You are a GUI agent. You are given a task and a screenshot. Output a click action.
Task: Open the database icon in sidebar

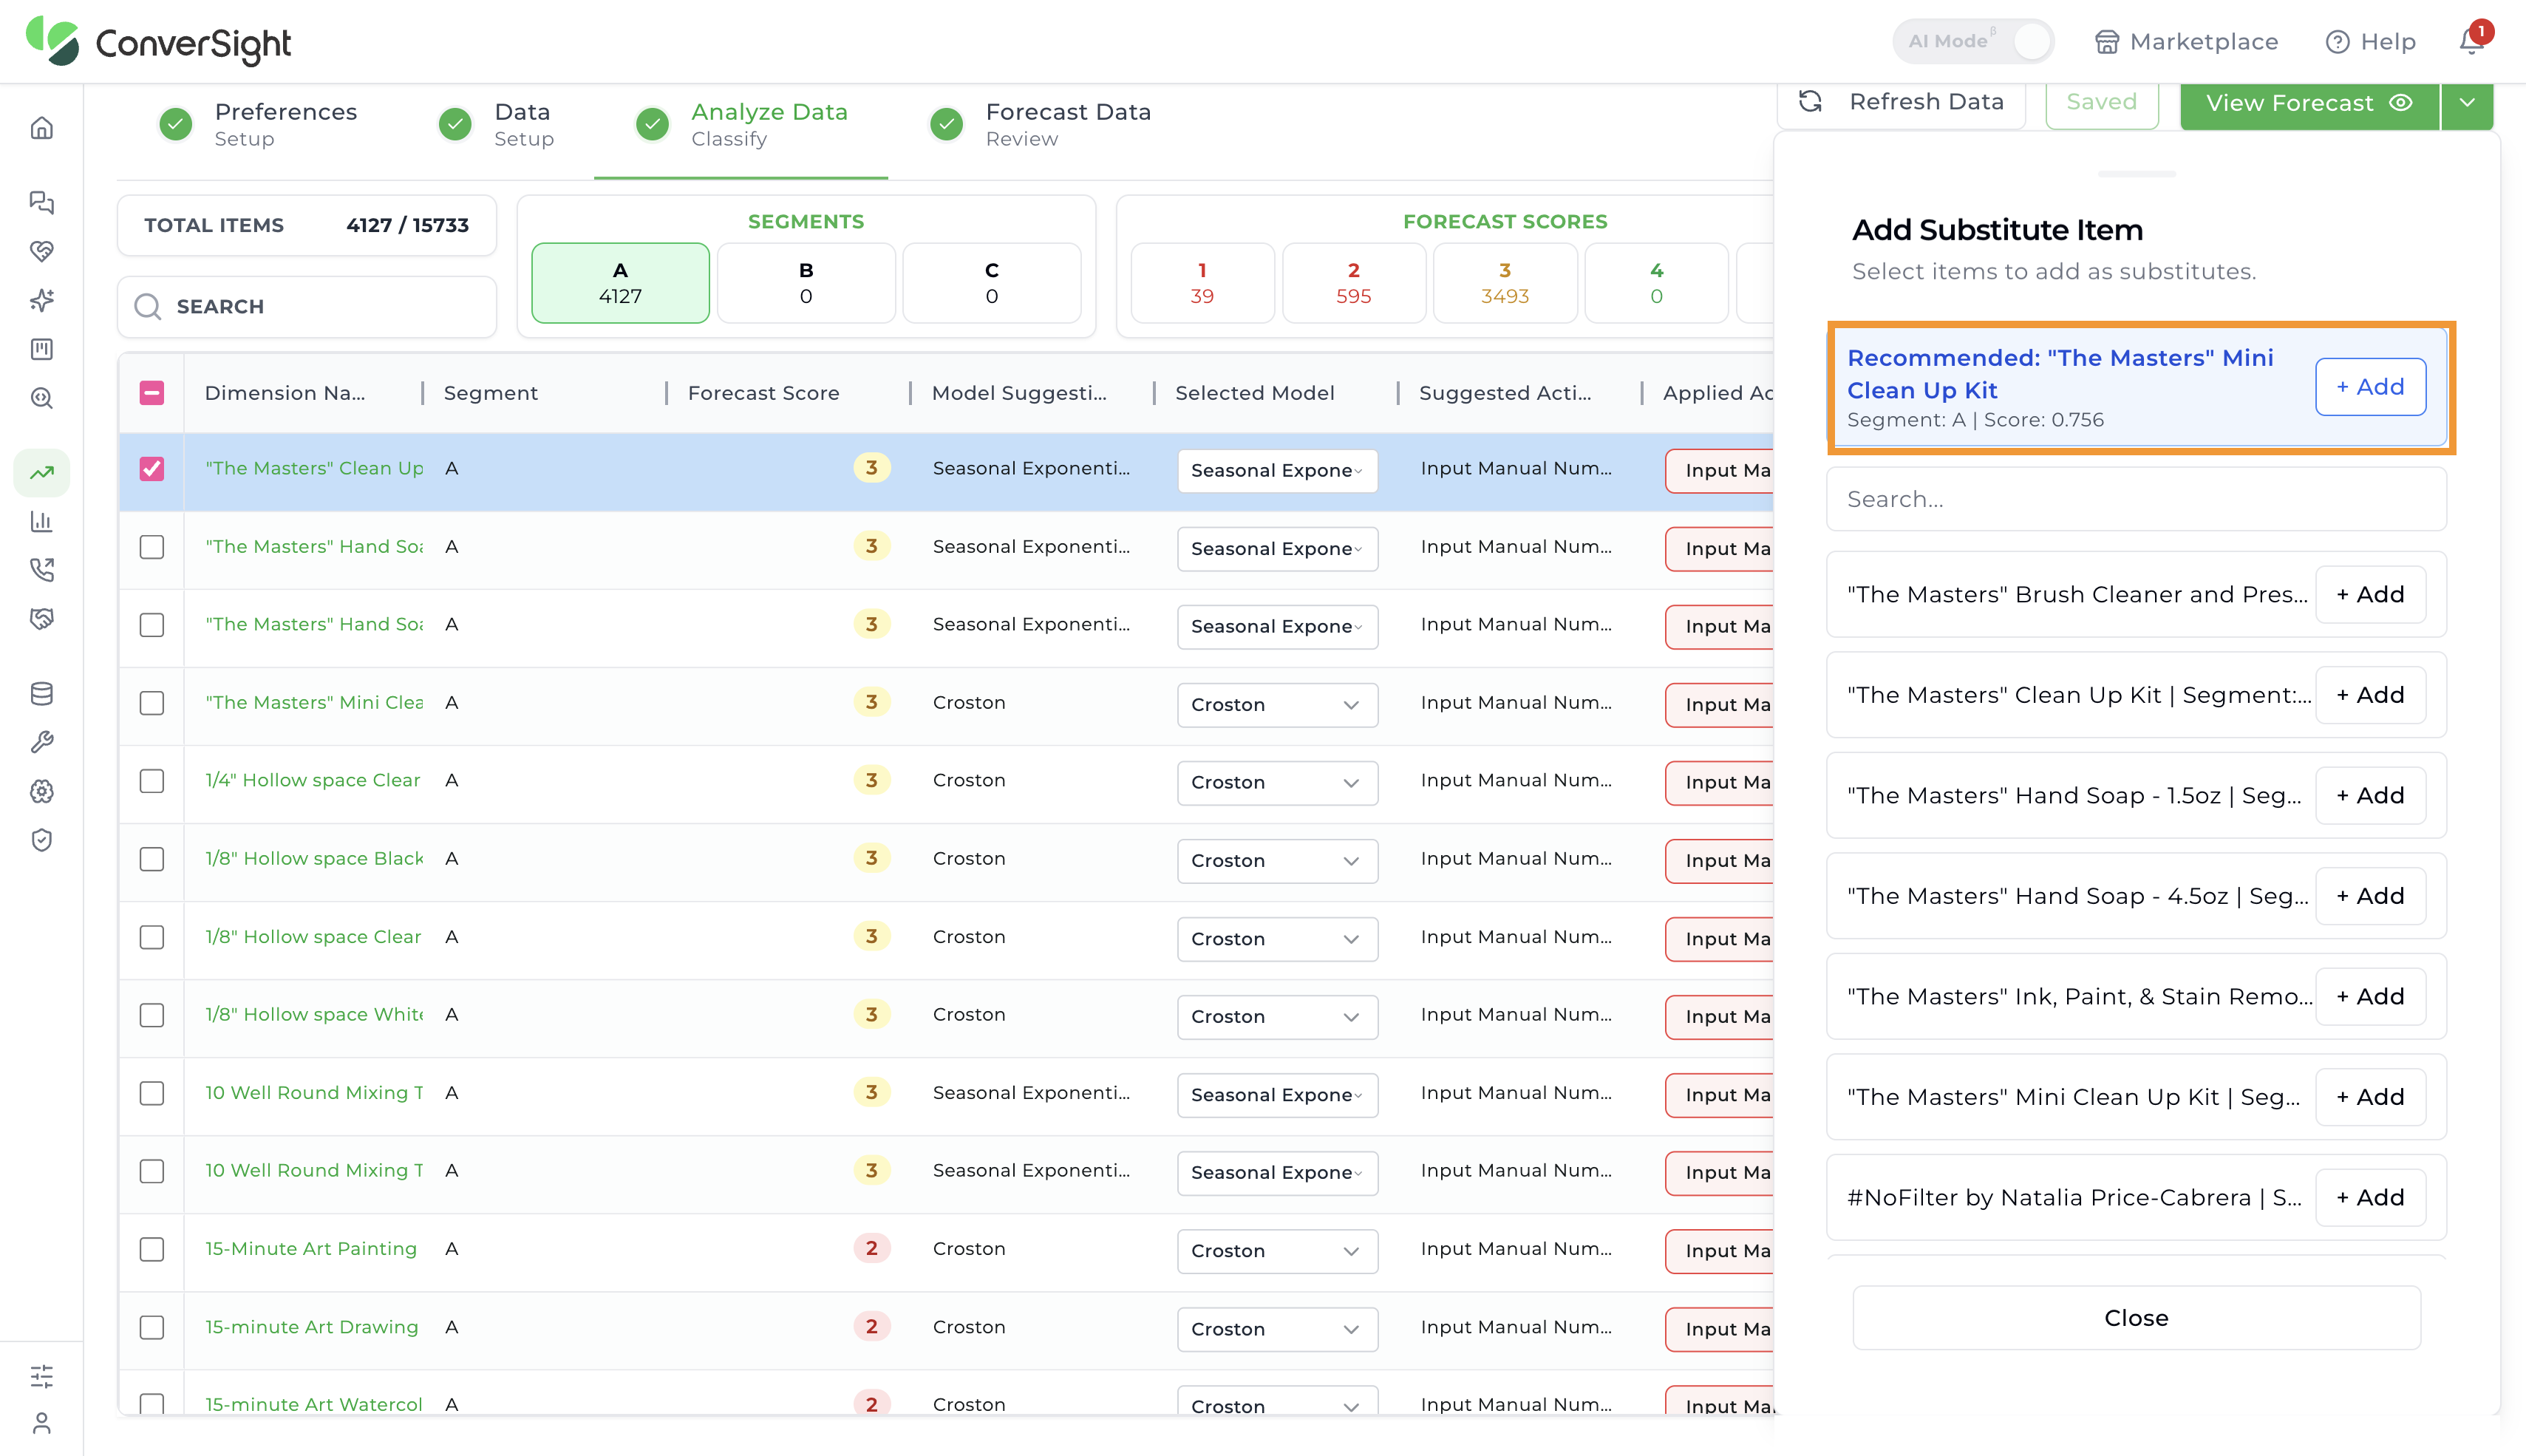click(41, 693)
